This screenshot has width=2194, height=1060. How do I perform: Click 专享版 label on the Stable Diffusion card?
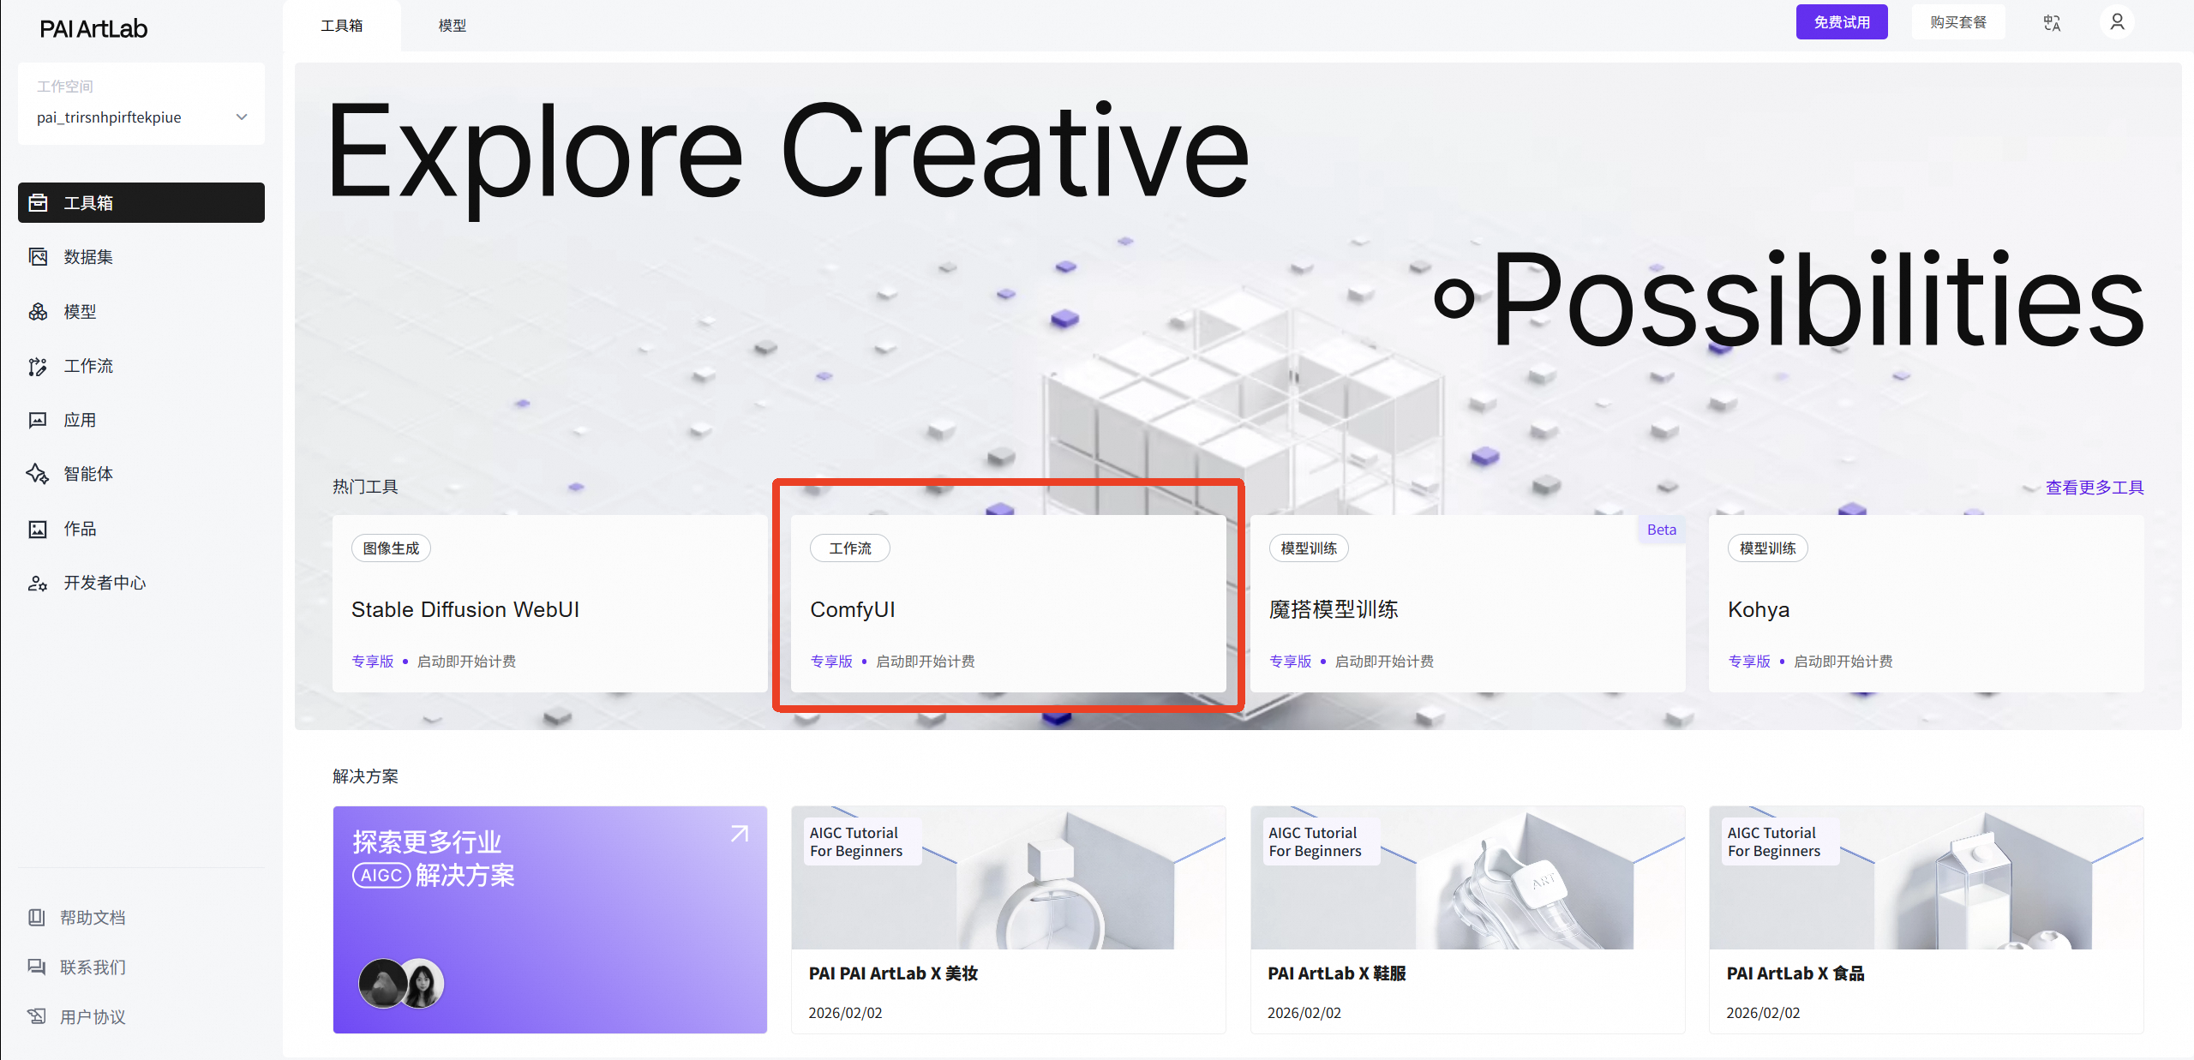373,662
